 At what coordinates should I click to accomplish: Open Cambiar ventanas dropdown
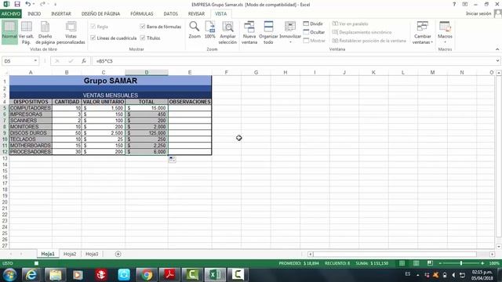tap(422, 32)
